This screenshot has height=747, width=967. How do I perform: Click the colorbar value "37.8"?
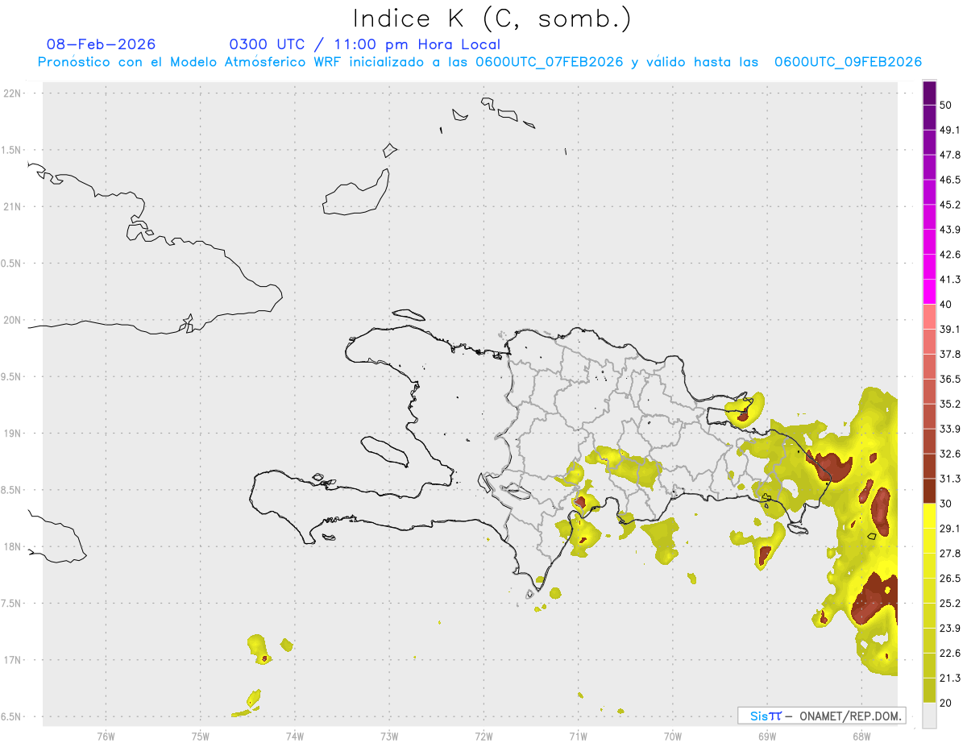coord(950,354)
